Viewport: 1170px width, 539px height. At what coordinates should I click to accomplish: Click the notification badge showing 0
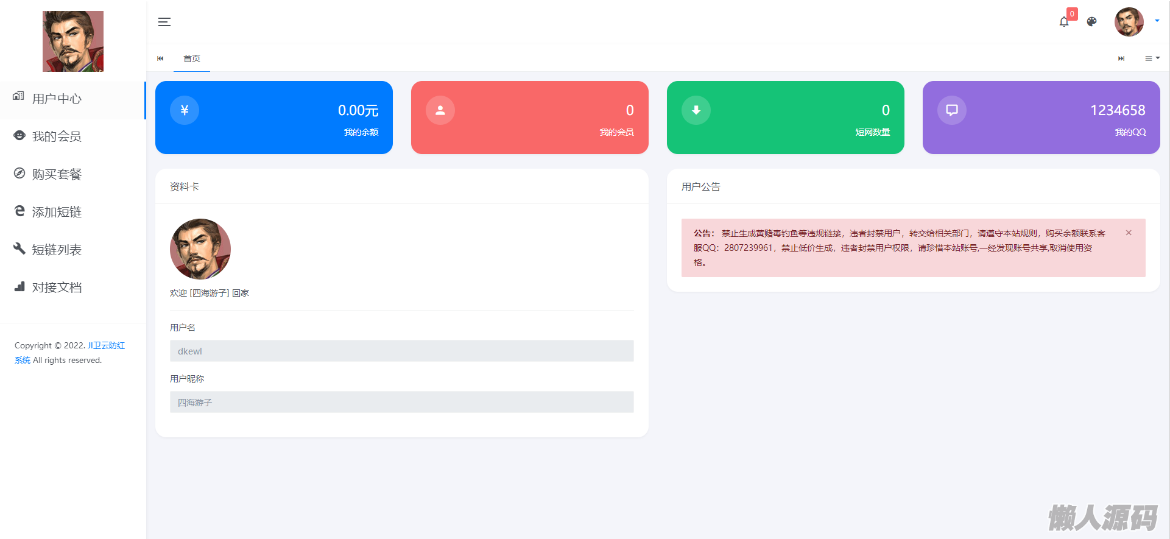tap(1072, 14)
